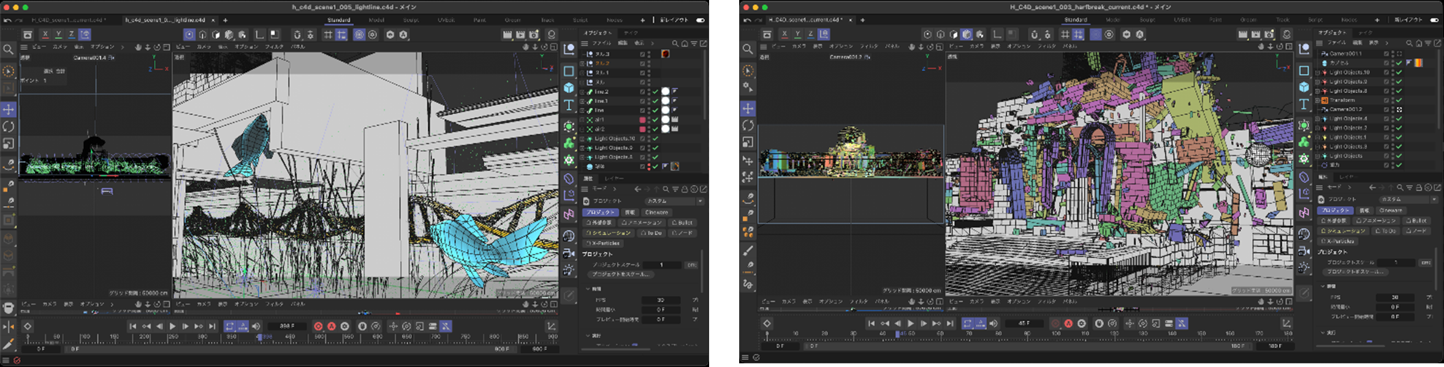Enable Autokey recording in the lightline window
This screenshot has width=1444, height=367.
pos(332,327)
